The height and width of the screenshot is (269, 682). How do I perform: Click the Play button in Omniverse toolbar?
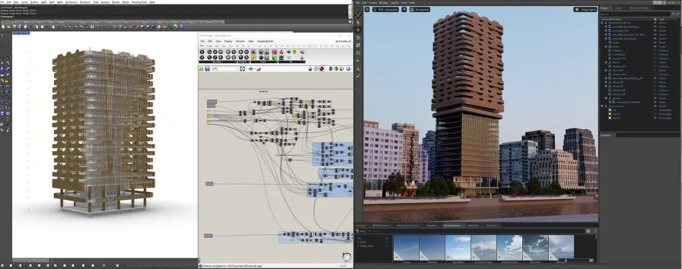[358, 61]
